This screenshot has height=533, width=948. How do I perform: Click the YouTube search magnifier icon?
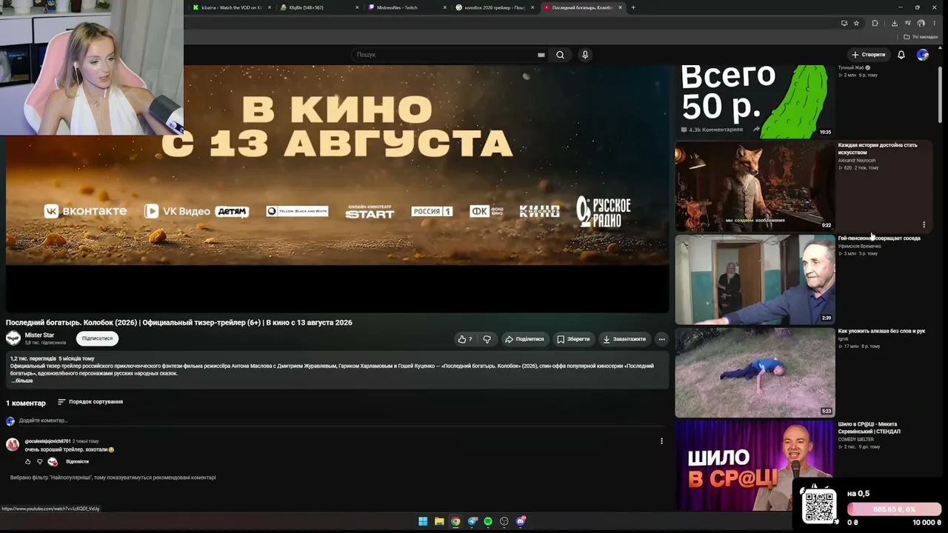pos(560,55)
